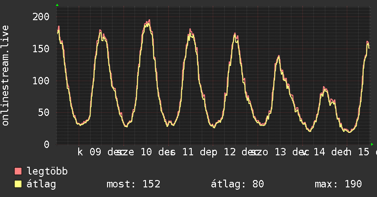The image size is (377, 197).
Task: Click the green arrow atop the Y axis
Action: (x=57, y=5)
